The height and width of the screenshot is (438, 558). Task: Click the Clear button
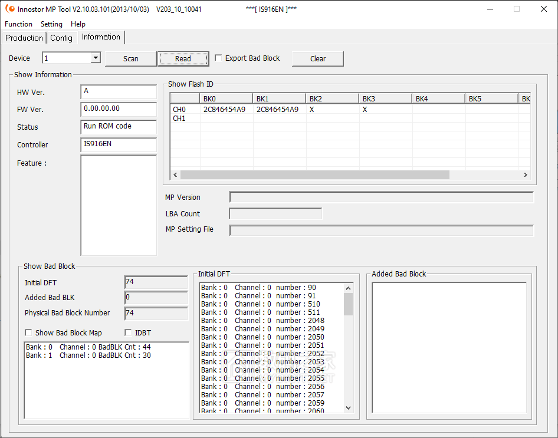click(x=317, y=58)
